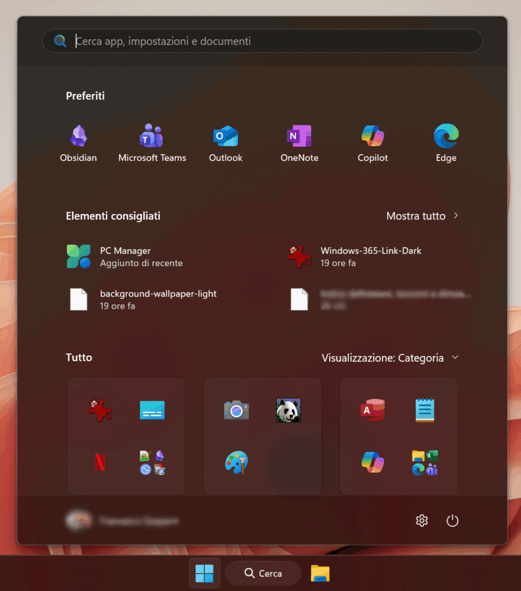Launch the Paint app icon
The image size is (521, 591).
point(236,462)
